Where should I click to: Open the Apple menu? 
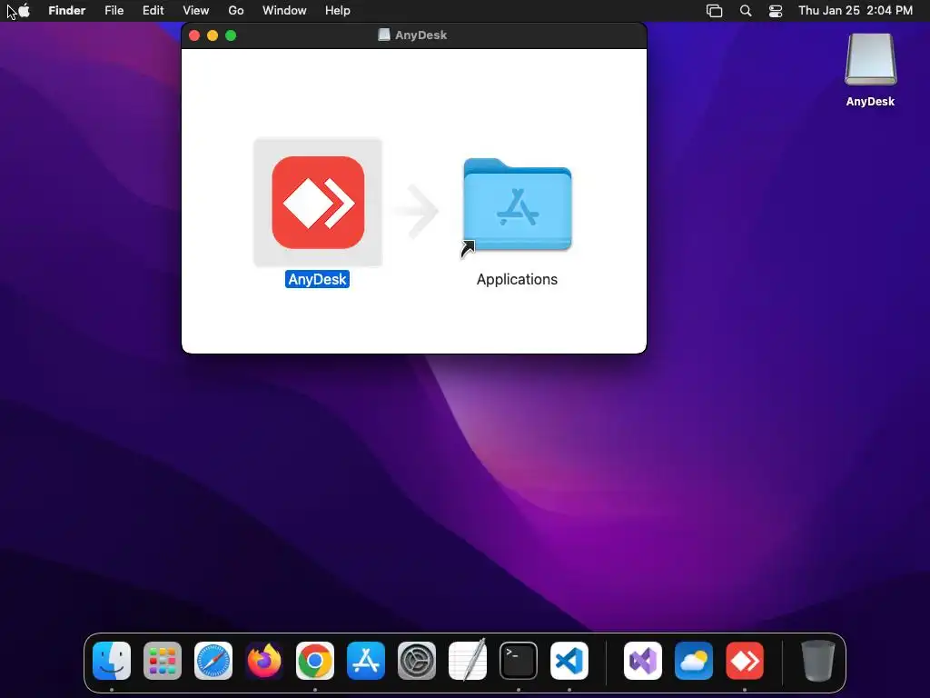[24, 11]
